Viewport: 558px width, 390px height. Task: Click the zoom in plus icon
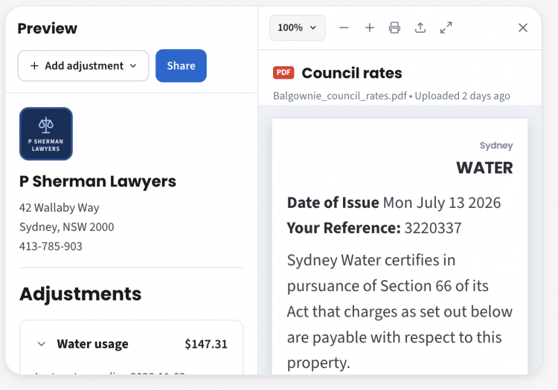[369, 27]
